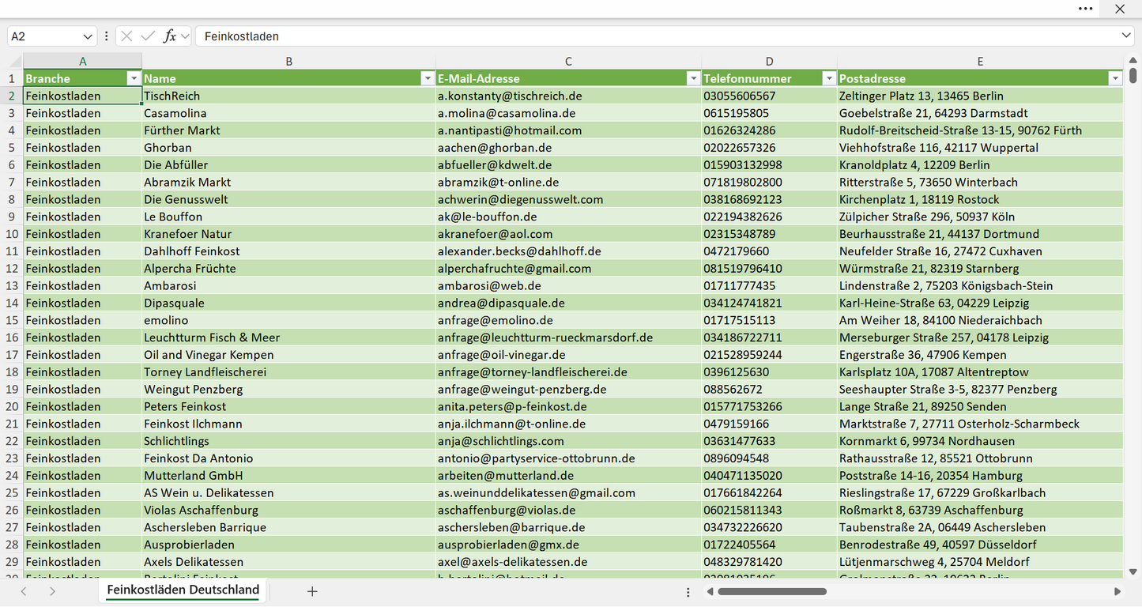Select the Violas Aschaffenburg cell

click(289, 510)
